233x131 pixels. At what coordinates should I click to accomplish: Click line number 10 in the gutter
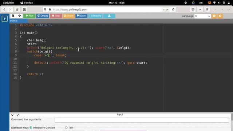tap(15, 59)
